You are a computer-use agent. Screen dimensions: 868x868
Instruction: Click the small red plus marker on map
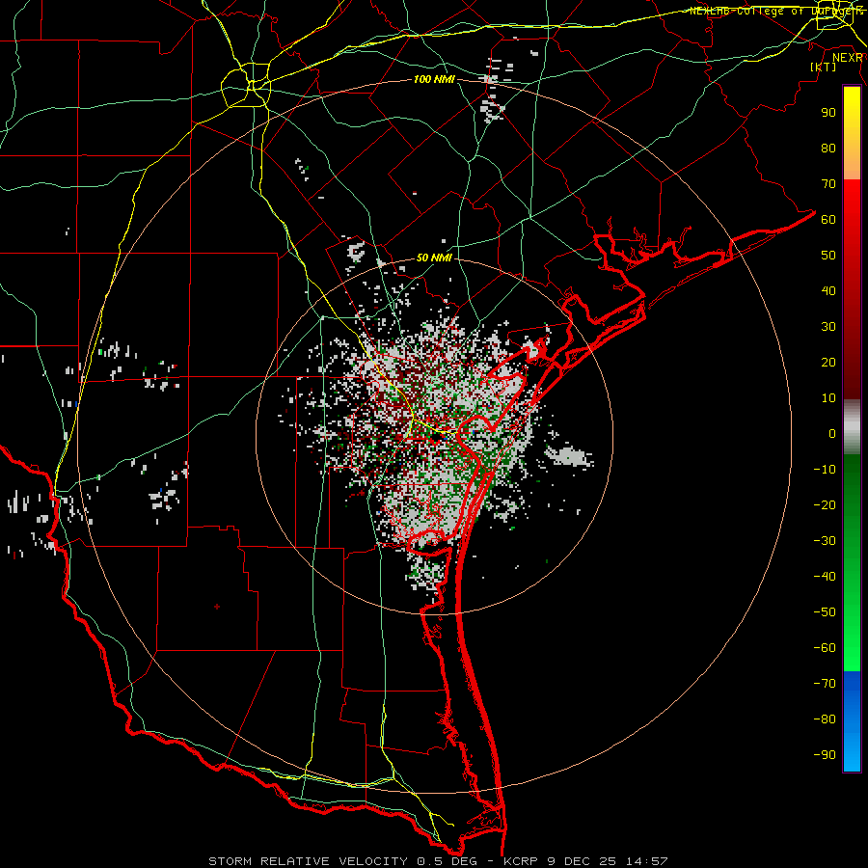217,607
